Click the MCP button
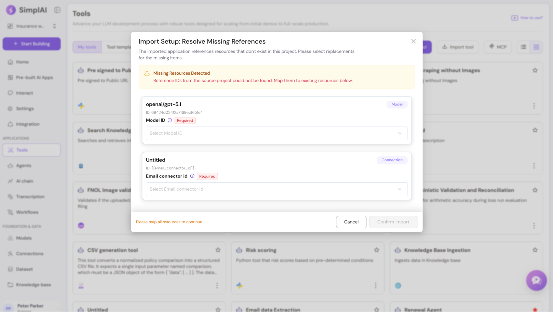 tap(498, 47)
